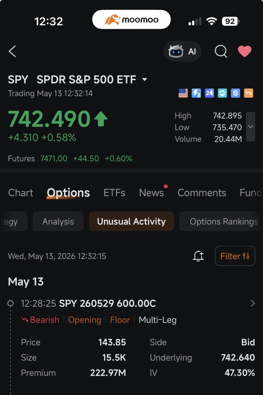263x395 pixels.
Task: Tap the orange downtrend chart badge
Action: click(249, 93)
